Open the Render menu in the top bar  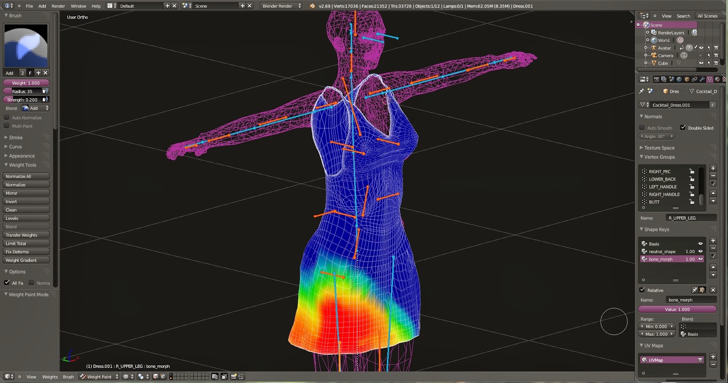(x=58, y=6)
